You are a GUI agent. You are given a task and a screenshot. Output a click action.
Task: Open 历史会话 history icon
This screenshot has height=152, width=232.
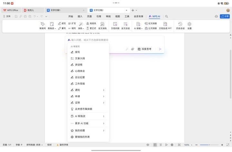[x=180, y=26]
